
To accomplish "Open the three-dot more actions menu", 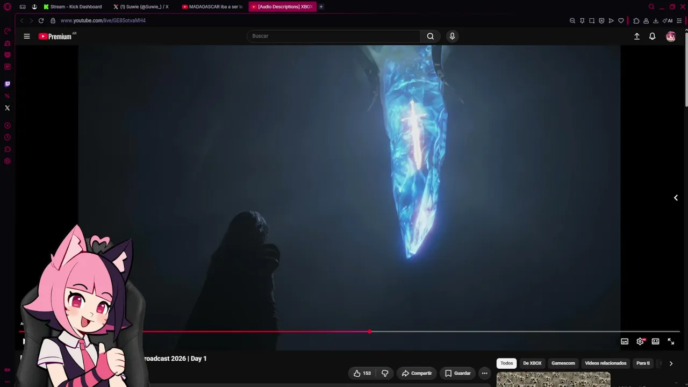I will point(484,373).
